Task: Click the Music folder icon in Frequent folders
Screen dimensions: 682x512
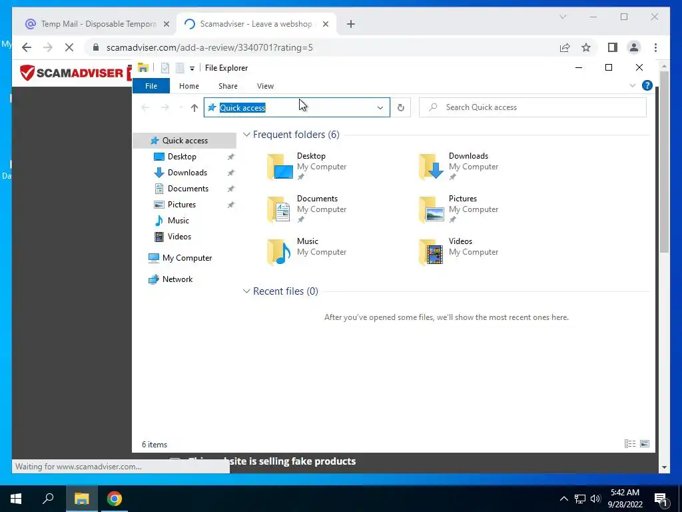Action: click(x=280, y=252)
